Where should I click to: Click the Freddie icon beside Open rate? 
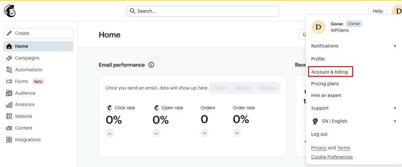point(156,108)
